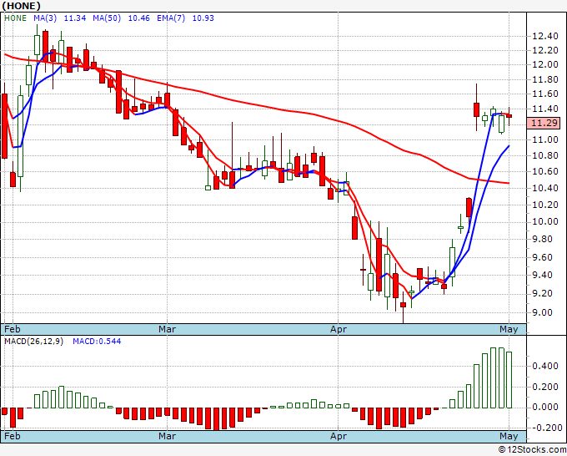
Task: Click the 12.20 price axis label
Action: pyautogui.click(x=545, y=50)
